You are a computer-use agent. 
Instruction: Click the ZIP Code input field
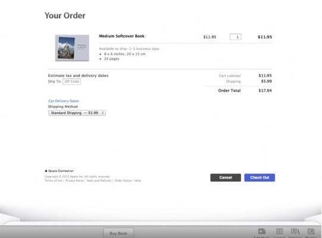click(x=71, y=82)
